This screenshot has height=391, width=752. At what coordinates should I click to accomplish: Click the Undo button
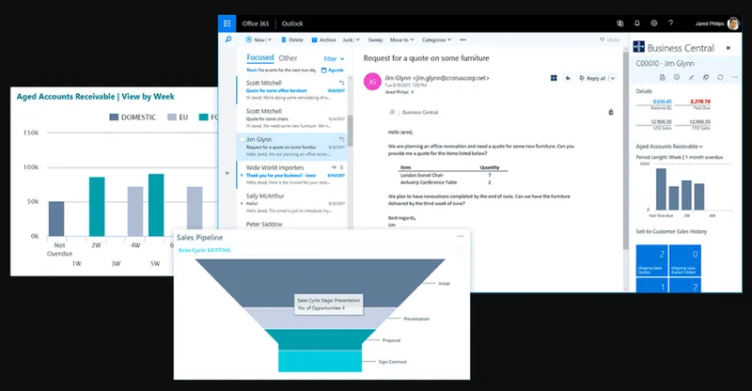[x=609, y=39]
